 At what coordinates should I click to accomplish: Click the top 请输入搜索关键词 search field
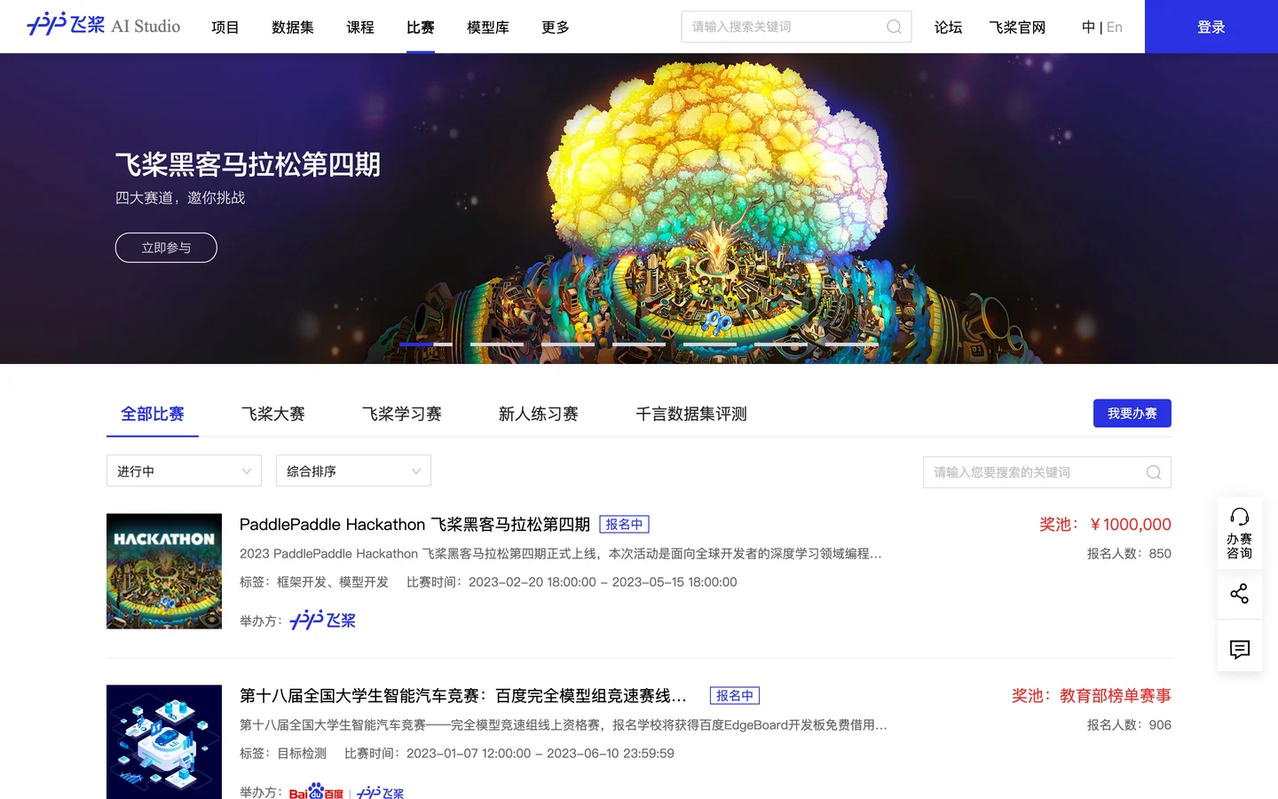click(796, 27)
